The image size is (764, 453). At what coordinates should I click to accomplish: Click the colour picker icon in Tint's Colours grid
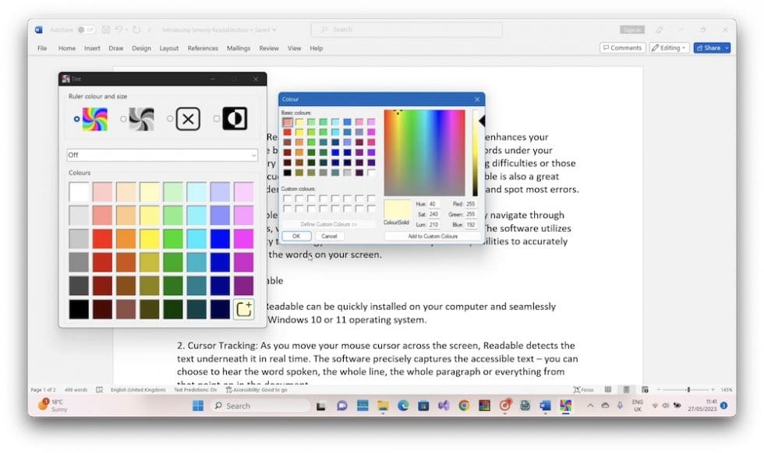(x=243, y=309)
